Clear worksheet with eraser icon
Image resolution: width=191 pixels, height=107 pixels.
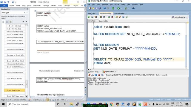click(x=120, y=17)
